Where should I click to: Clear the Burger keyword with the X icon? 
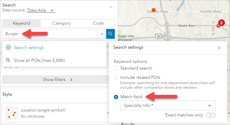click(102, 34)
